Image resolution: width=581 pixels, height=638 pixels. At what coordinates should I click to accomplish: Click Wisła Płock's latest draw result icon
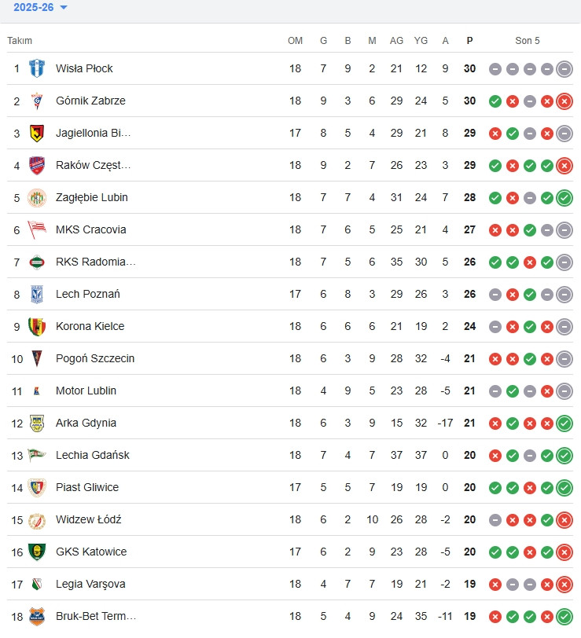pyautogui.click(x=564, y=68)
